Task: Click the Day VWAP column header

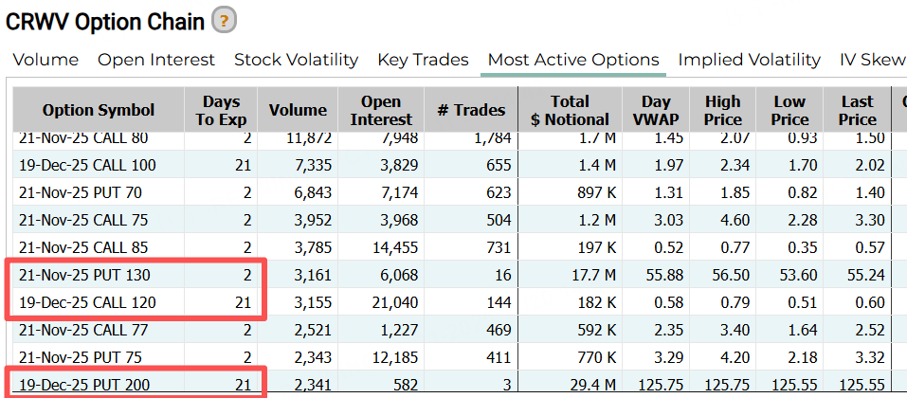Action: (656, 111)
